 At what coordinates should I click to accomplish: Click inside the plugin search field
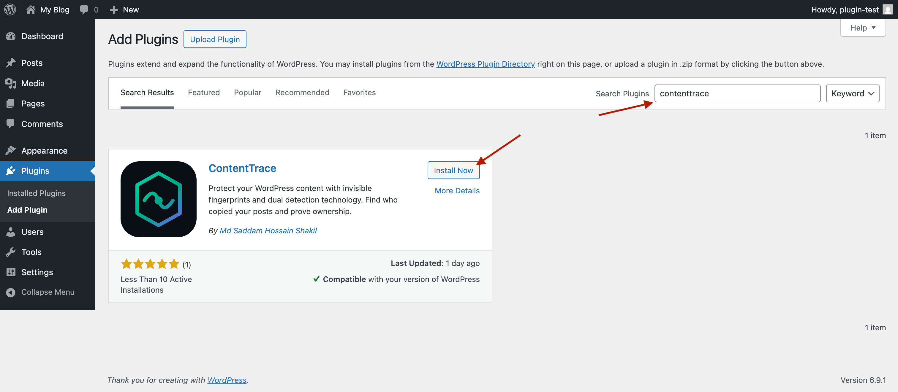point(737,93)
